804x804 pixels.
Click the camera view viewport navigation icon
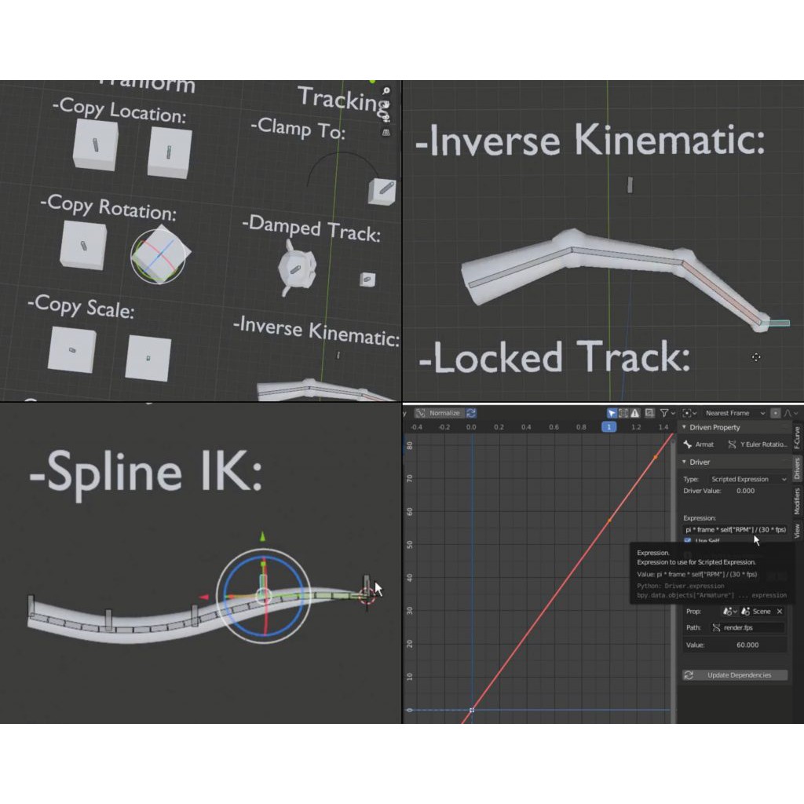tap(386, 119)
